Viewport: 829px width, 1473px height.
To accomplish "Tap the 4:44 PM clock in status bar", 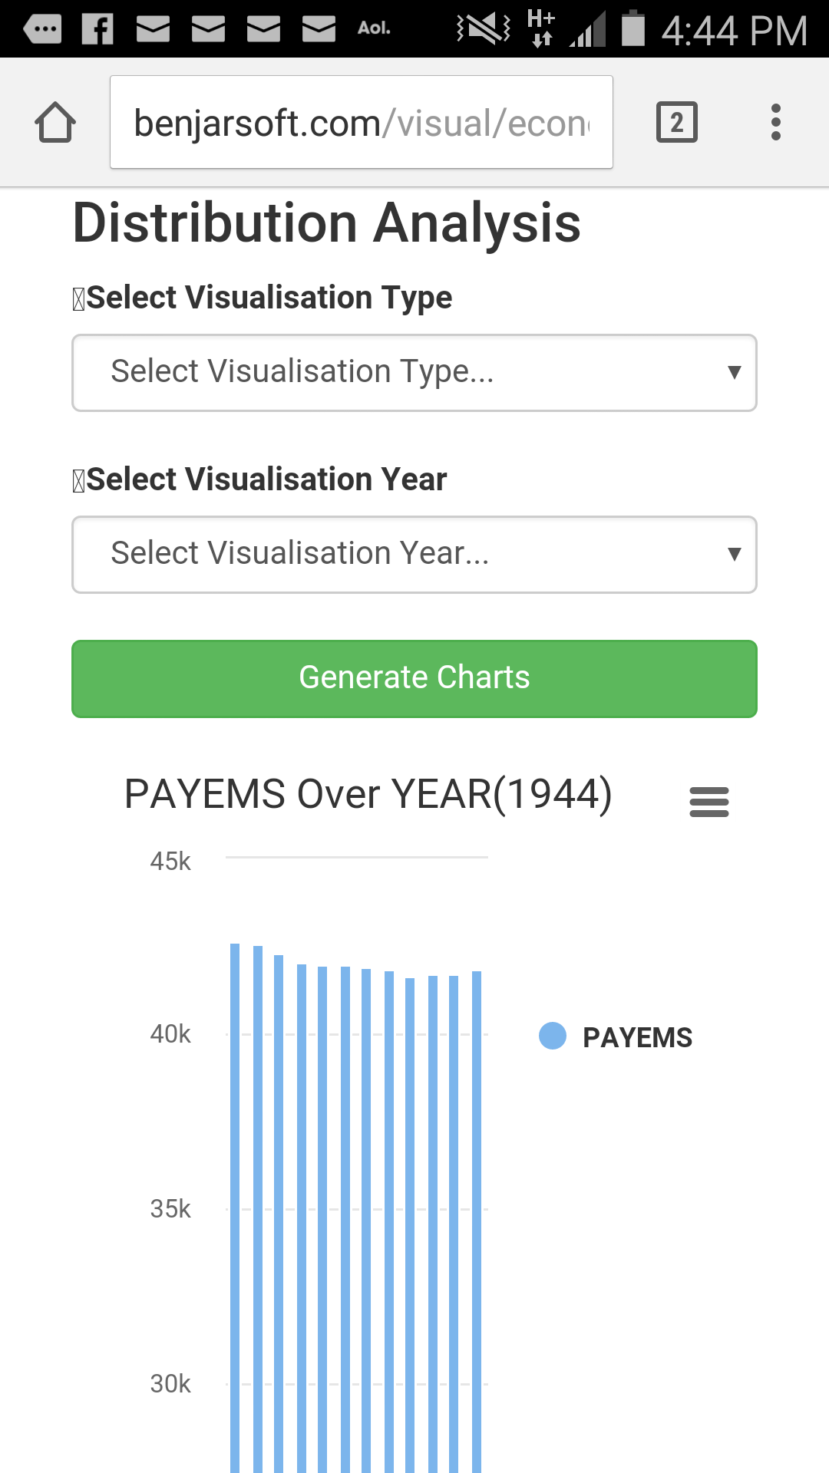I will click(735, 31).
